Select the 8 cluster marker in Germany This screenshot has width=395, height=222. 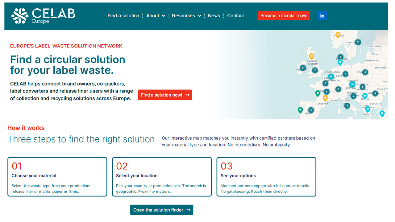345,74
